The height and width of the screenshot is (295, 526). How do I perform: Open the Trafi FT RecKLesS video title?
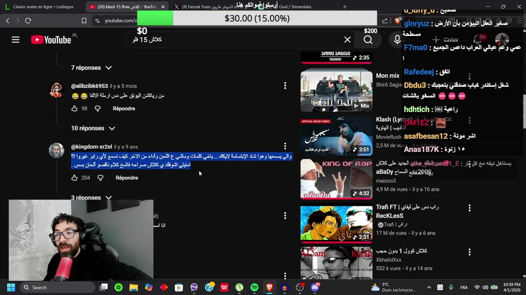[407, 211]
